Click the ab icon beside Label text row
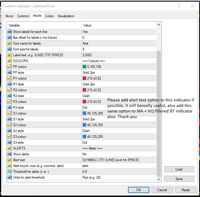The width and height of the screenshot is (200, 197). tap(10, 55)
